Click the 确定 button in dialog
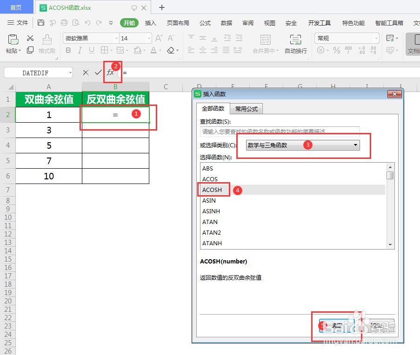Image resolution: width=420 pixels, height=355 pixels. (337, 326)
